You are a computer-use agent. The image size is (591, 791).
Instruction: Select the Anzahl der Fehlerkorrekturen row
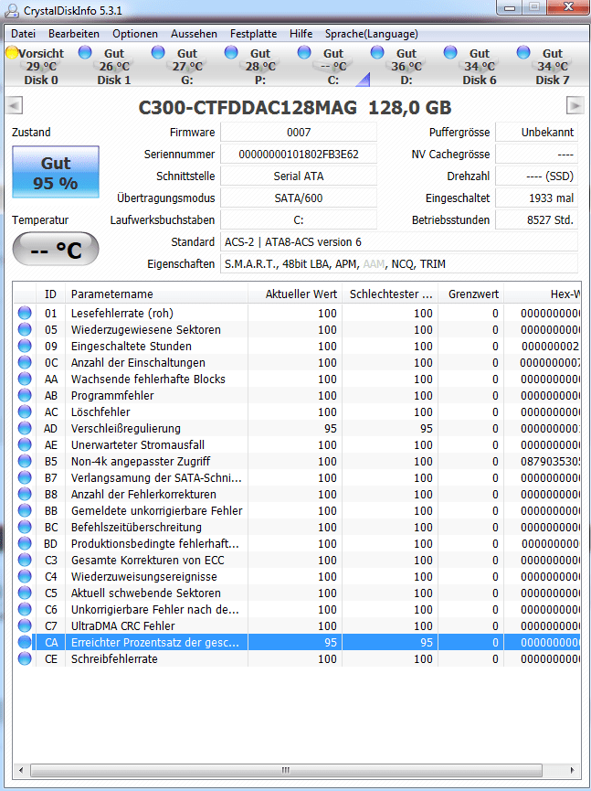click(297, 495)
